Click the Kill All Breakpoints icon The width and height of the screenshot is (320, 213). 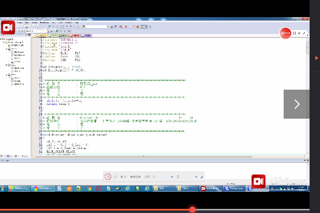[x=138, y=26]
